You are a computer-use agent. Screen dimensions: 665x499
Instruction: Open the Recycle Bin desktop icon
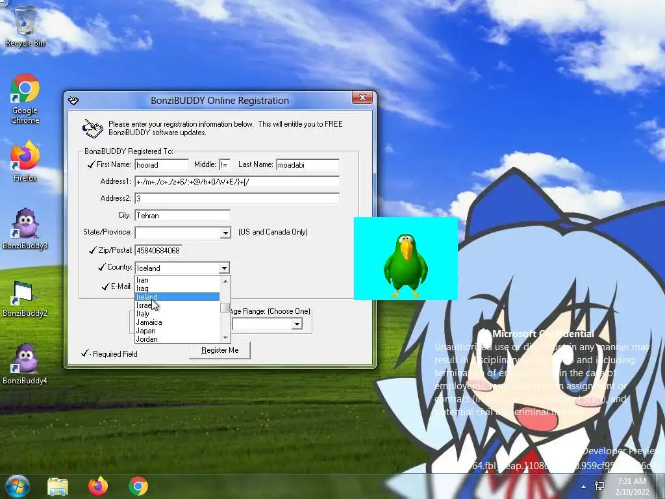(25, 26)
